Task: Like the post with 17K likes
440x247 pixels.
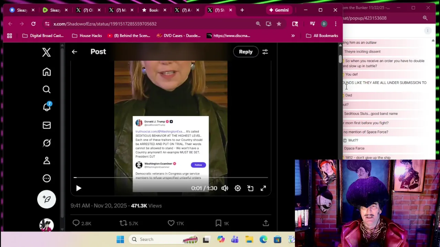Action: tap(176, 223)
